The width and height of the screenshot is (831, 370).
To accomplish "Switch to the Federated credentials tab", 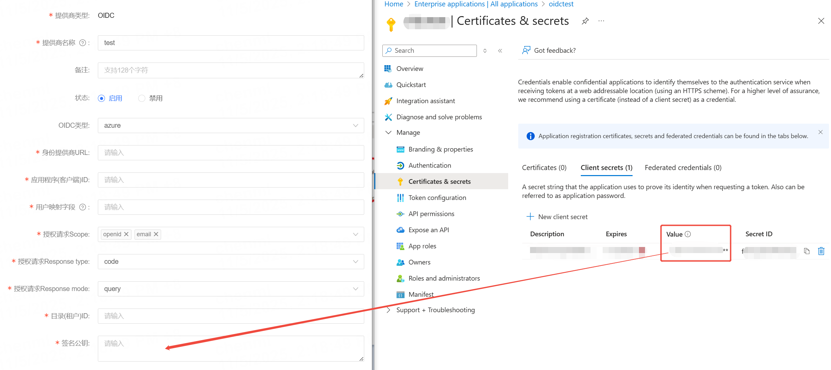I will click(x=682, y=167).
